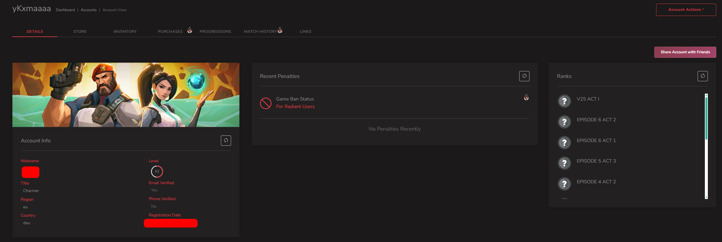Select the Links tab

[306, 31]
